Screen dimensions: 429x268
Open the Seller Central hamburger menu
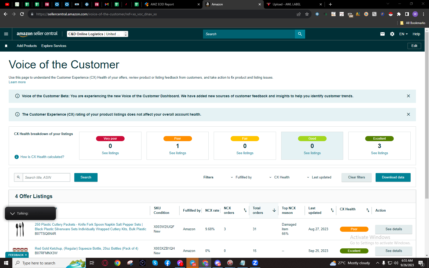[x=6, y=34]
